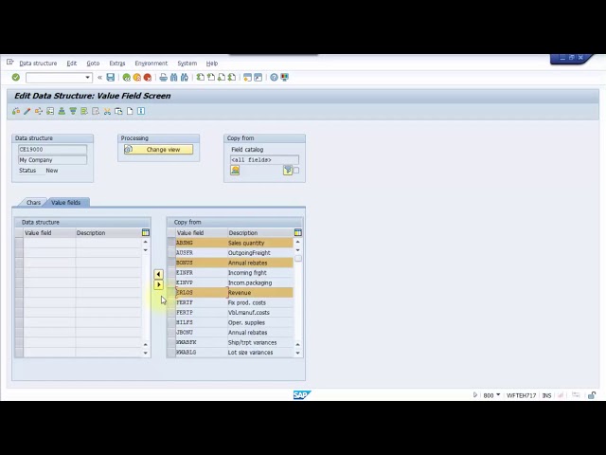This screenshot has width=606, height=455.
Task: Expand the status bar play triangle
Action: [x=475, y=395]
